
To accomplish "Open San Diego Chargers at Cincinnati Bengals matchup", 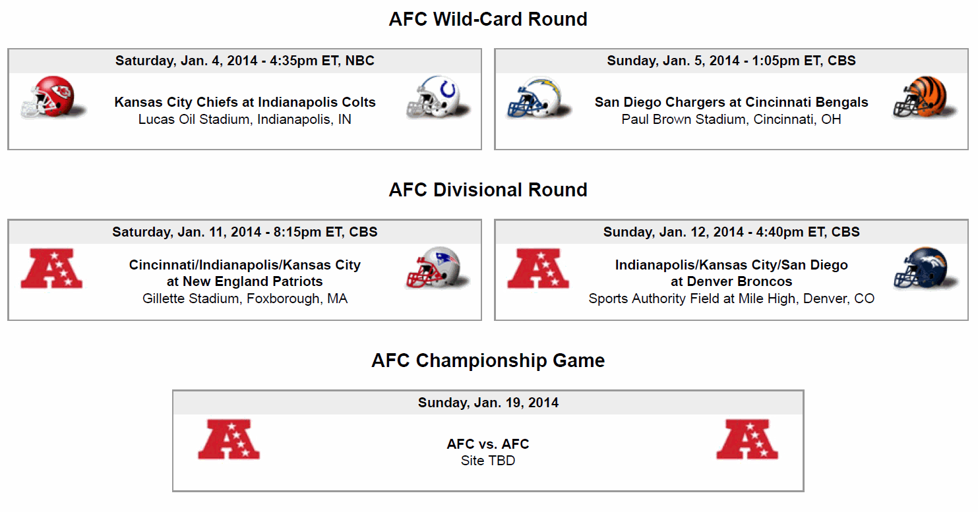I will [x=731, y=102].
